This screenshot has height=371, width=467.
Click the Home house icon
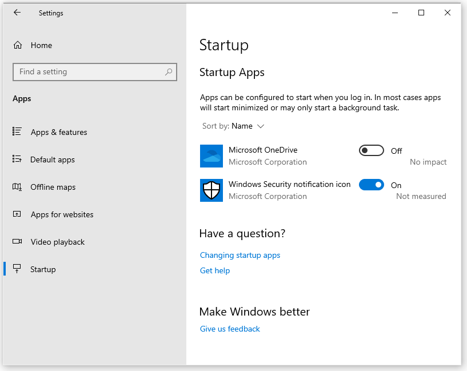[x=18, y=45]
